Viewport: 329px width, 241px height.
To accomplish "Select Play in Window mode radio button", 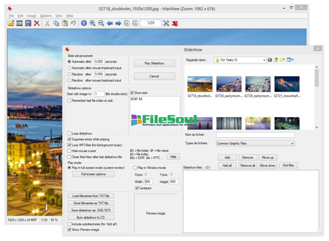I will [x=135, y=168].
